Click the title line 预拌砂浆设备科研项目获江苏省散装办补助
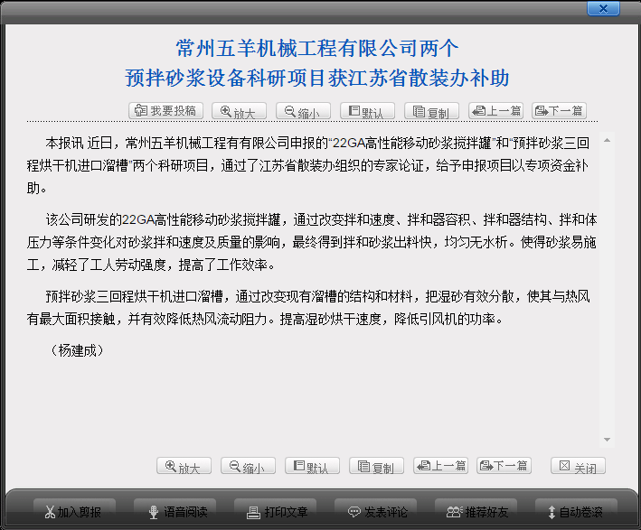This screenshot has height=530, width=641. pos(317,78)
